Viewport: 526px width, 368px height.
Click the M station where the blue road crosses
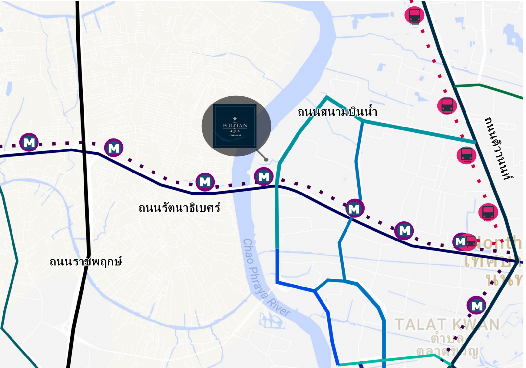pyautogui.click(x=354, y=208)
